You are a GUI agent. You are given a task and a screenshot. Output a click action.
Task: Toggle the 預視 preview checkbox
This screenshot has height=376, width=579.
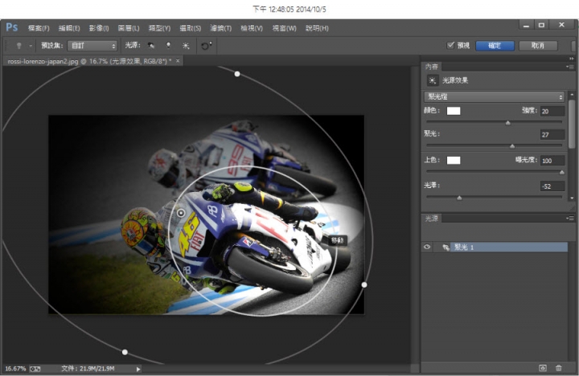450,45
